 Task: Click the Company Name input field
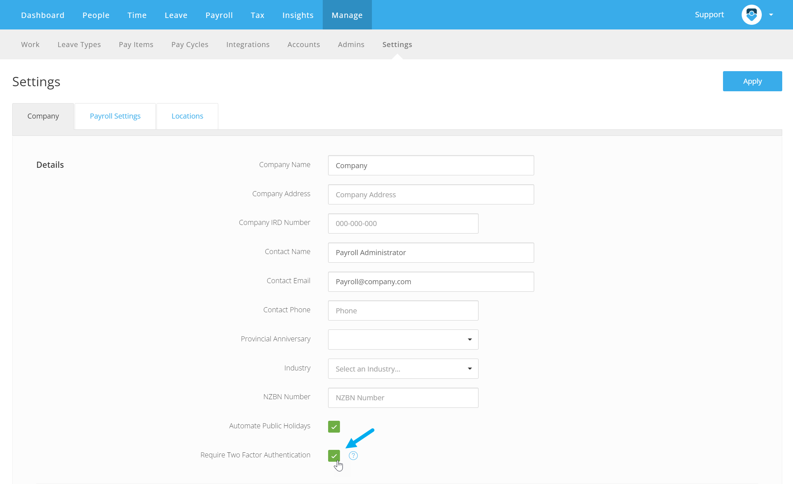pos(431,165)
